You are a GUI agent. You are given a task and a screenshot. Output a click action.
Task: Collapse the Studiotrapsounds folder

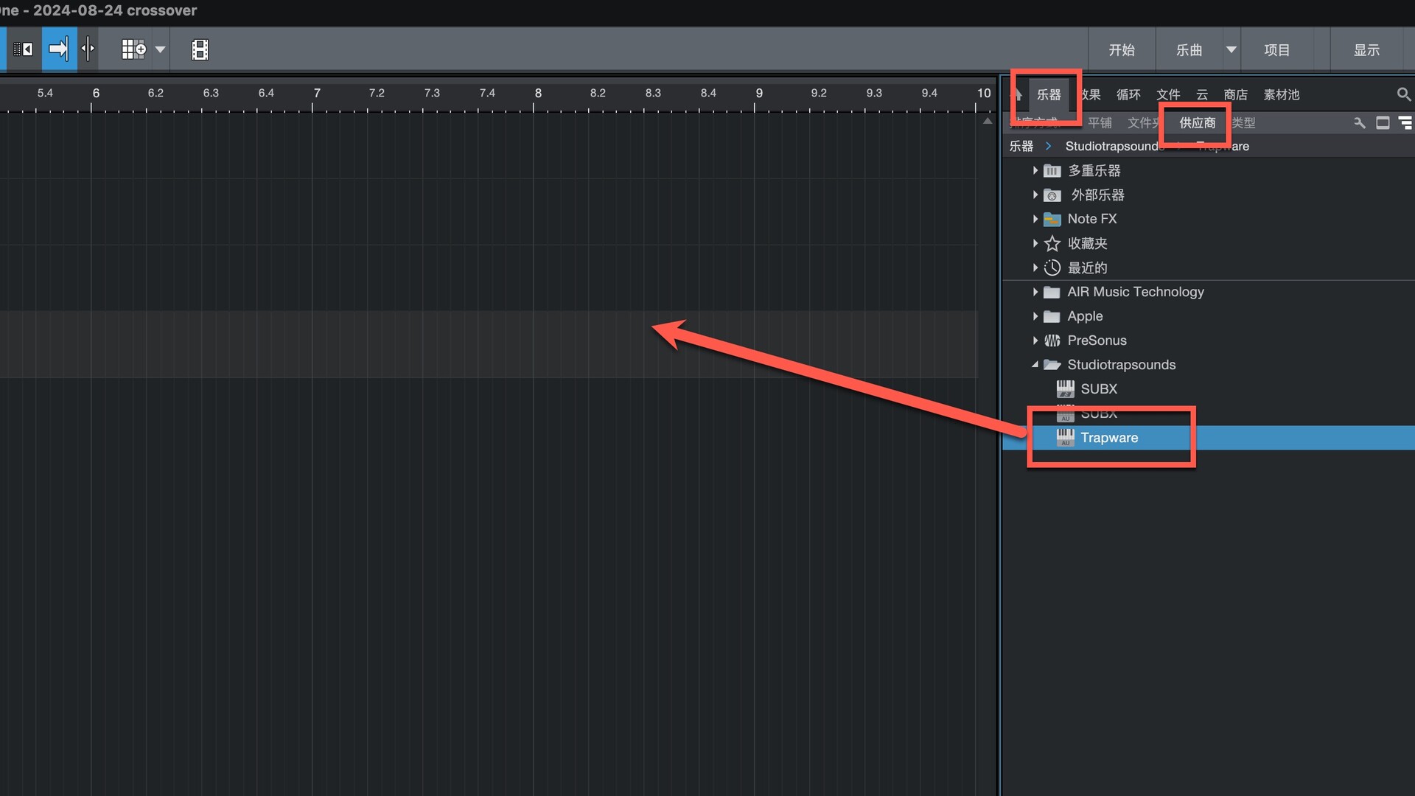point(1035,365)
